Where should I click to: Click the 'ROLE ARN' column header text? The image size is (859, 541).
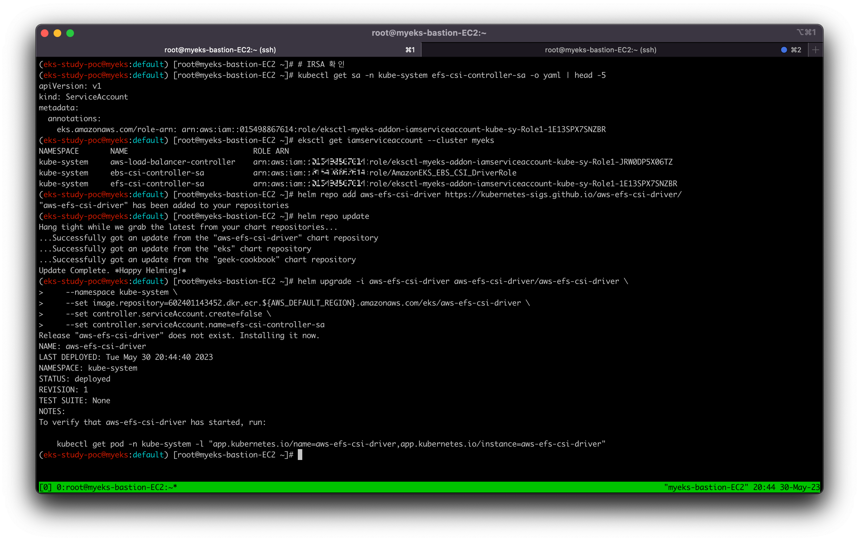(271, 151)
